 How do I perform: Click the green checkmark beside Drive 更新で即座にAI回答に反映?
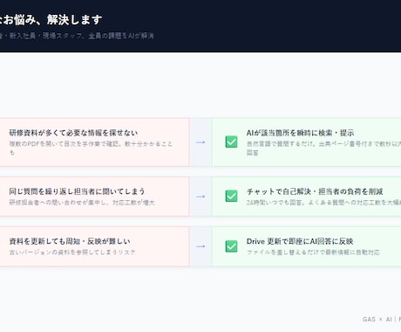coord(231,246)
